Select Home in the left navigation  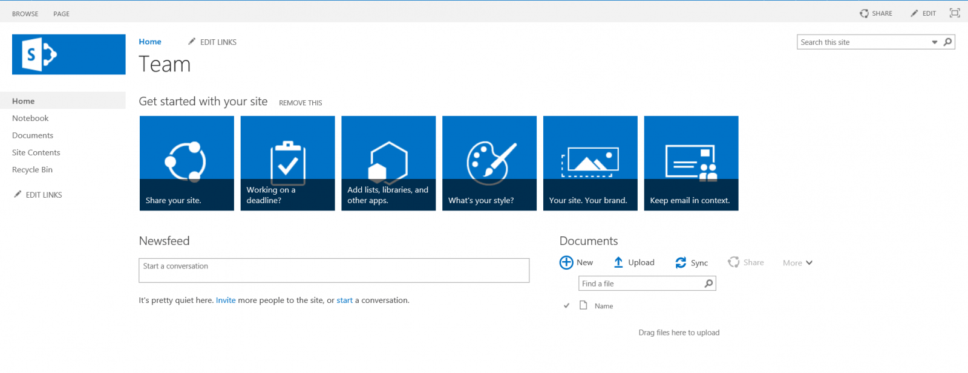point(63,101)
